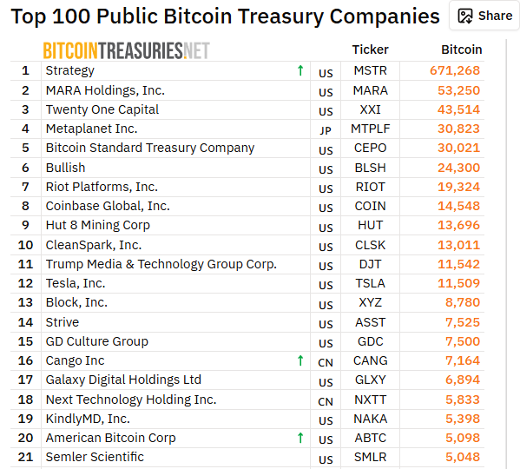Select the Twenty One Capital entry
520x469 pixels.
(x=102, y=109)
